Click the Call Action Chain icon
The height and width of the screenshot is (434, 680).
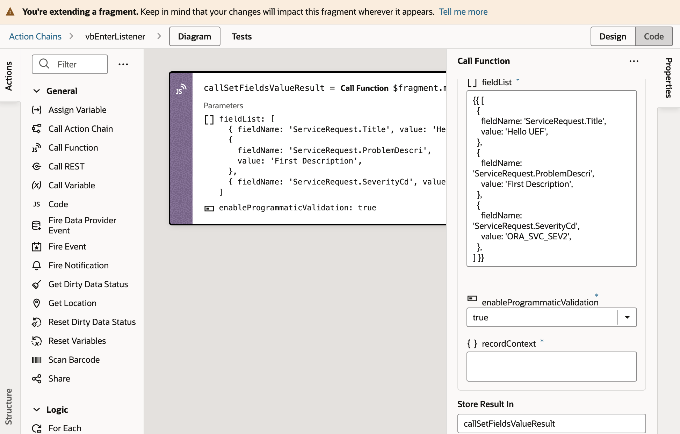pos(37,129)
